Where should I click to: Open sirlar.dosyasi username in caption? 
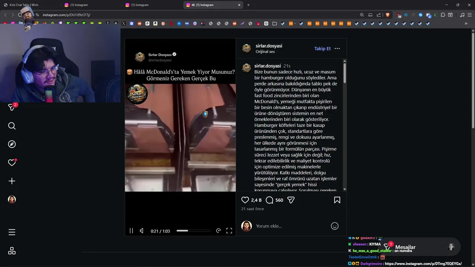[267, 66]
